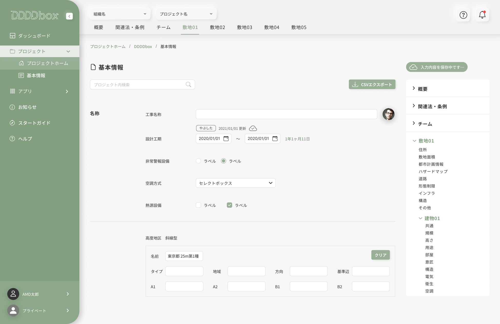The image size is (500, 324).
Task: Open the 組織名 dropdown
Action: pyautogui.click(x=120, y=14)
